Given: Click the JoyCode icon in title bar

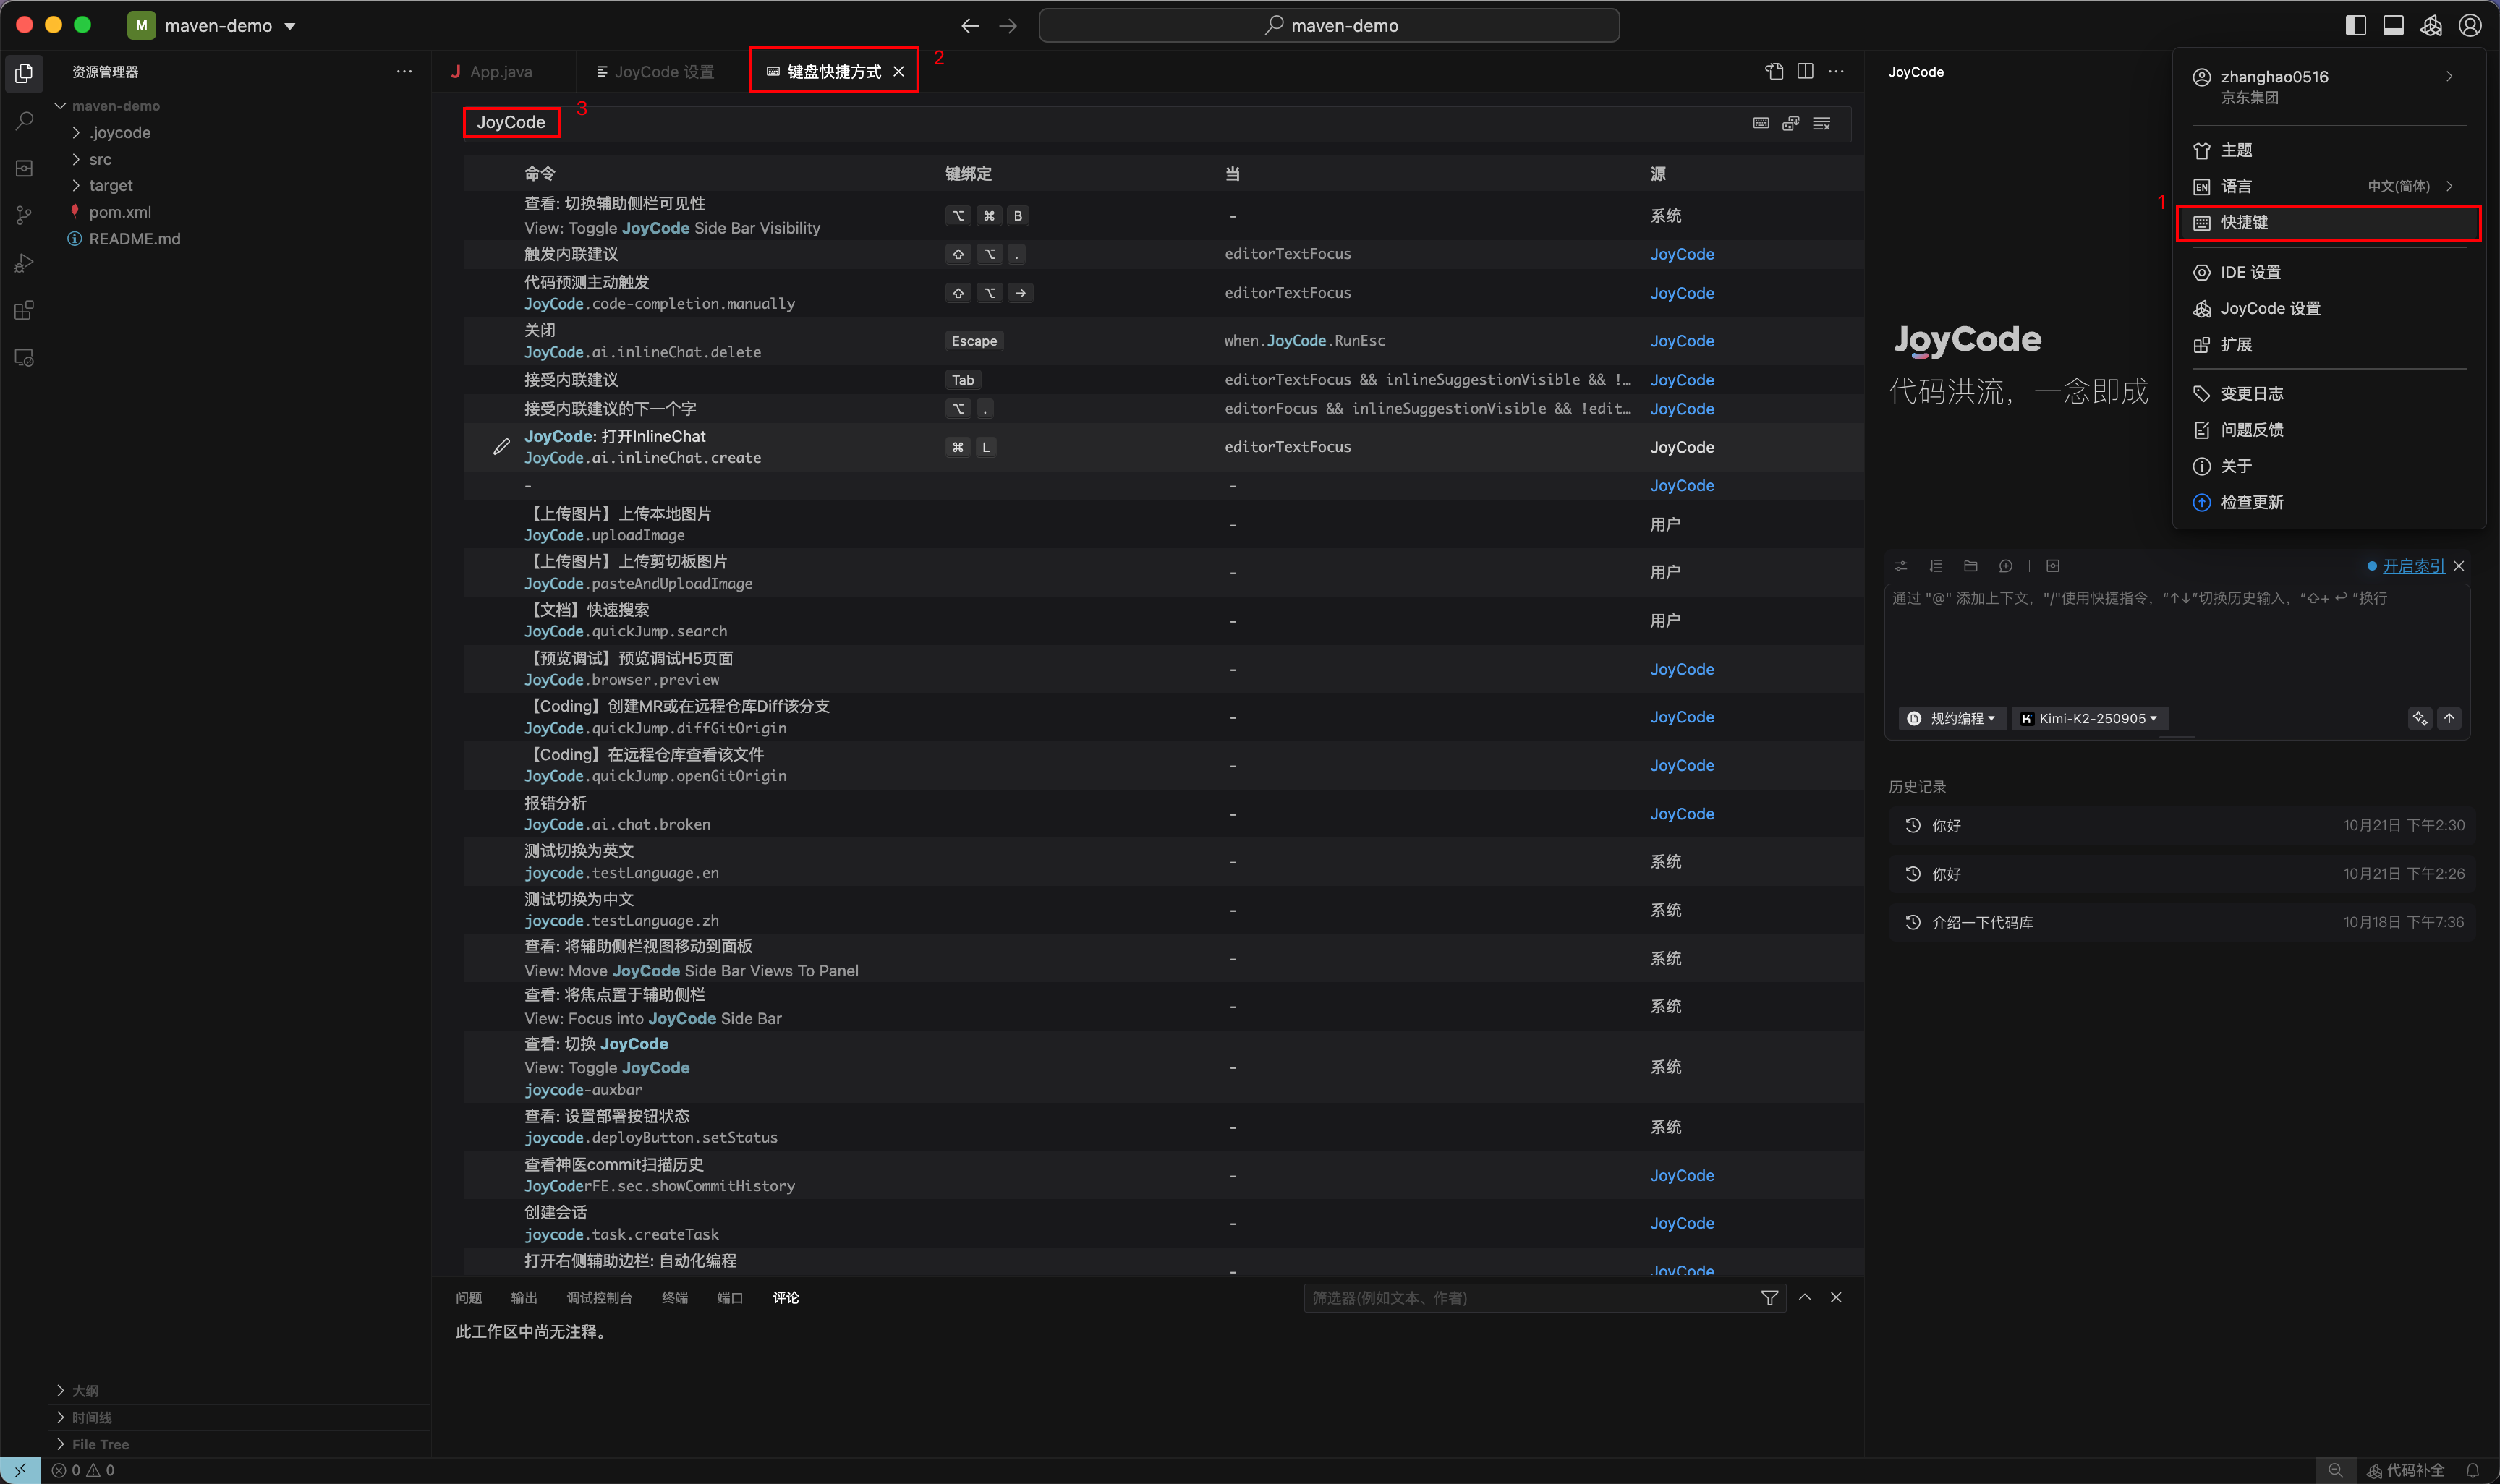Looking at the screenshot, I should (2431, 25).
